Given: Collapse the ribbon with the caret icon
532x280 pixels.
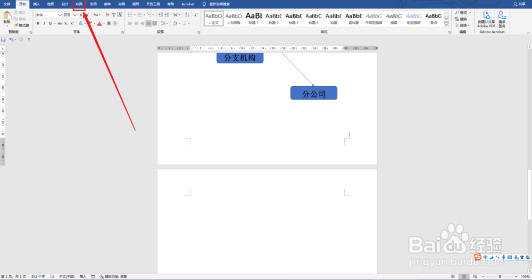Looking at the screenshot, I should [x=528, y=33].
